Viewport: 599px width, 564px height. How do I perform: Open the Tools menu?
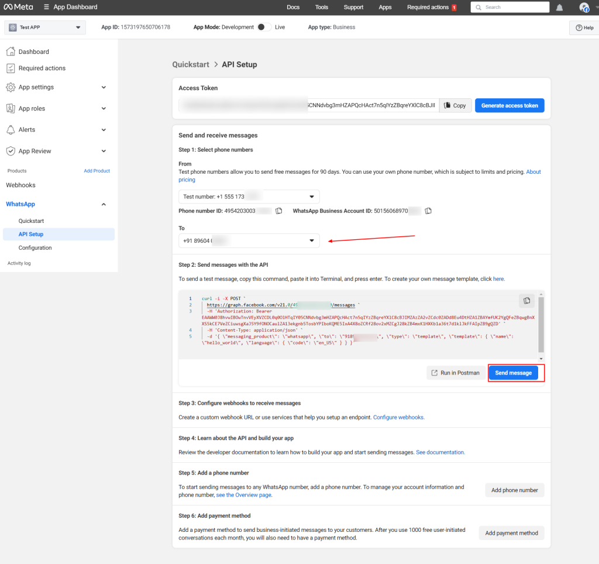[322, 7]
